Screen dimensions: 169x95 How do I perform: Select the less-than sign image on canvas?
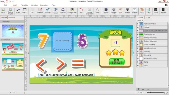(41, 66)
